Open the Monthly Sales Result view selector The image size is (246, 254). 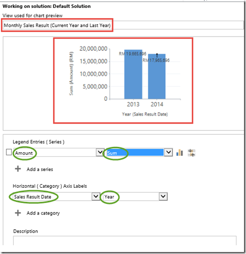pyautogui.click(x=123, y=25)
